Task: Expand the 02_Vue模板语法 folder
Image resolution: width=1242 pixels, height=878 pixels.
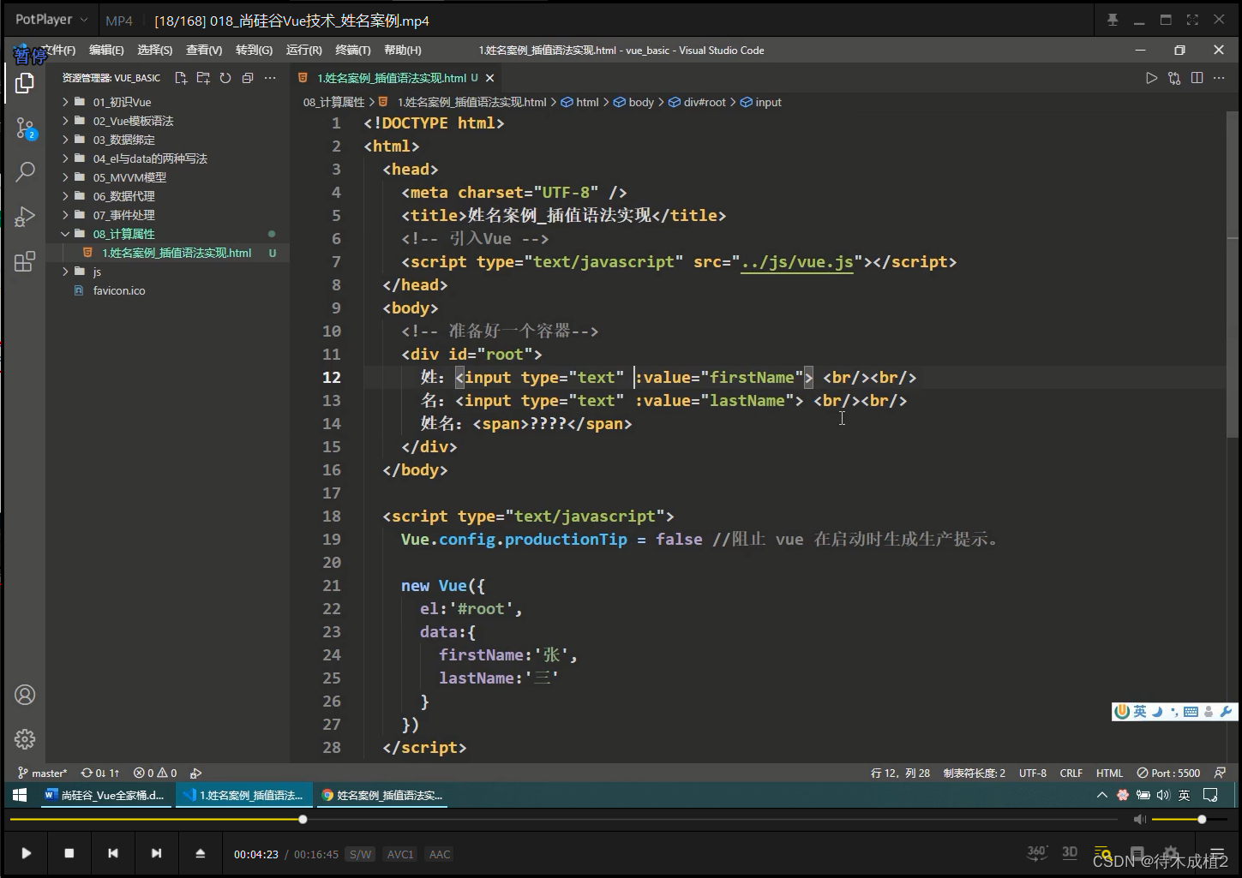Action: tap(133, 121)
